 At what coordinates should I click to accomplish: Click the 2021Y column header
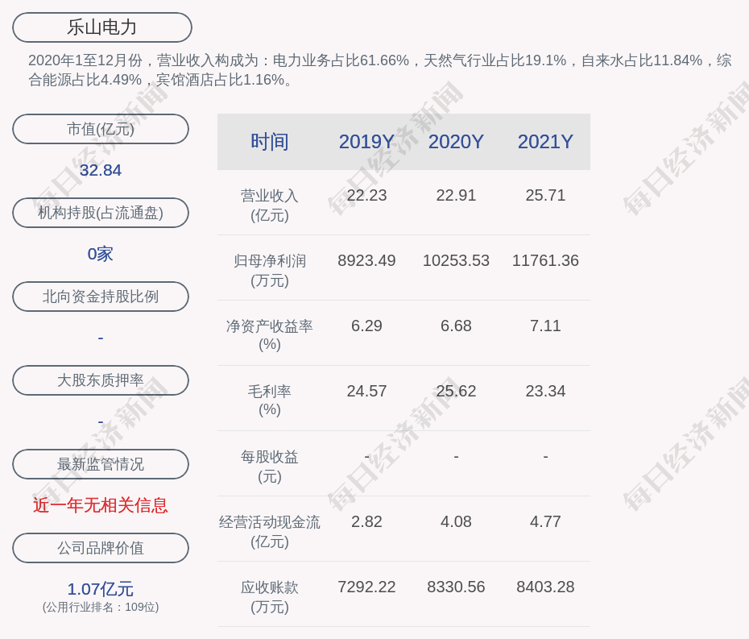pos(545,142)
